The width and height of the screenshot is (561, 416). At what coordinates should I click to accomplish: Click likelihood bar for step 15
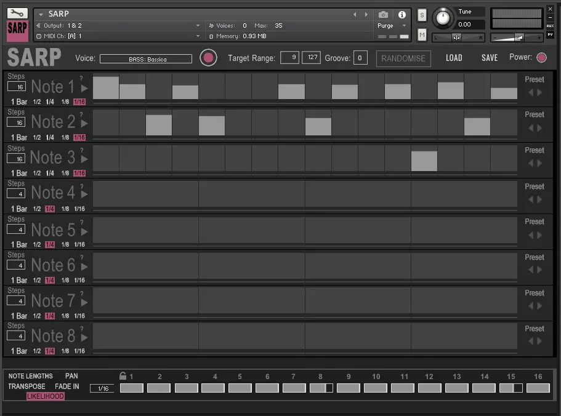point(511,388)
